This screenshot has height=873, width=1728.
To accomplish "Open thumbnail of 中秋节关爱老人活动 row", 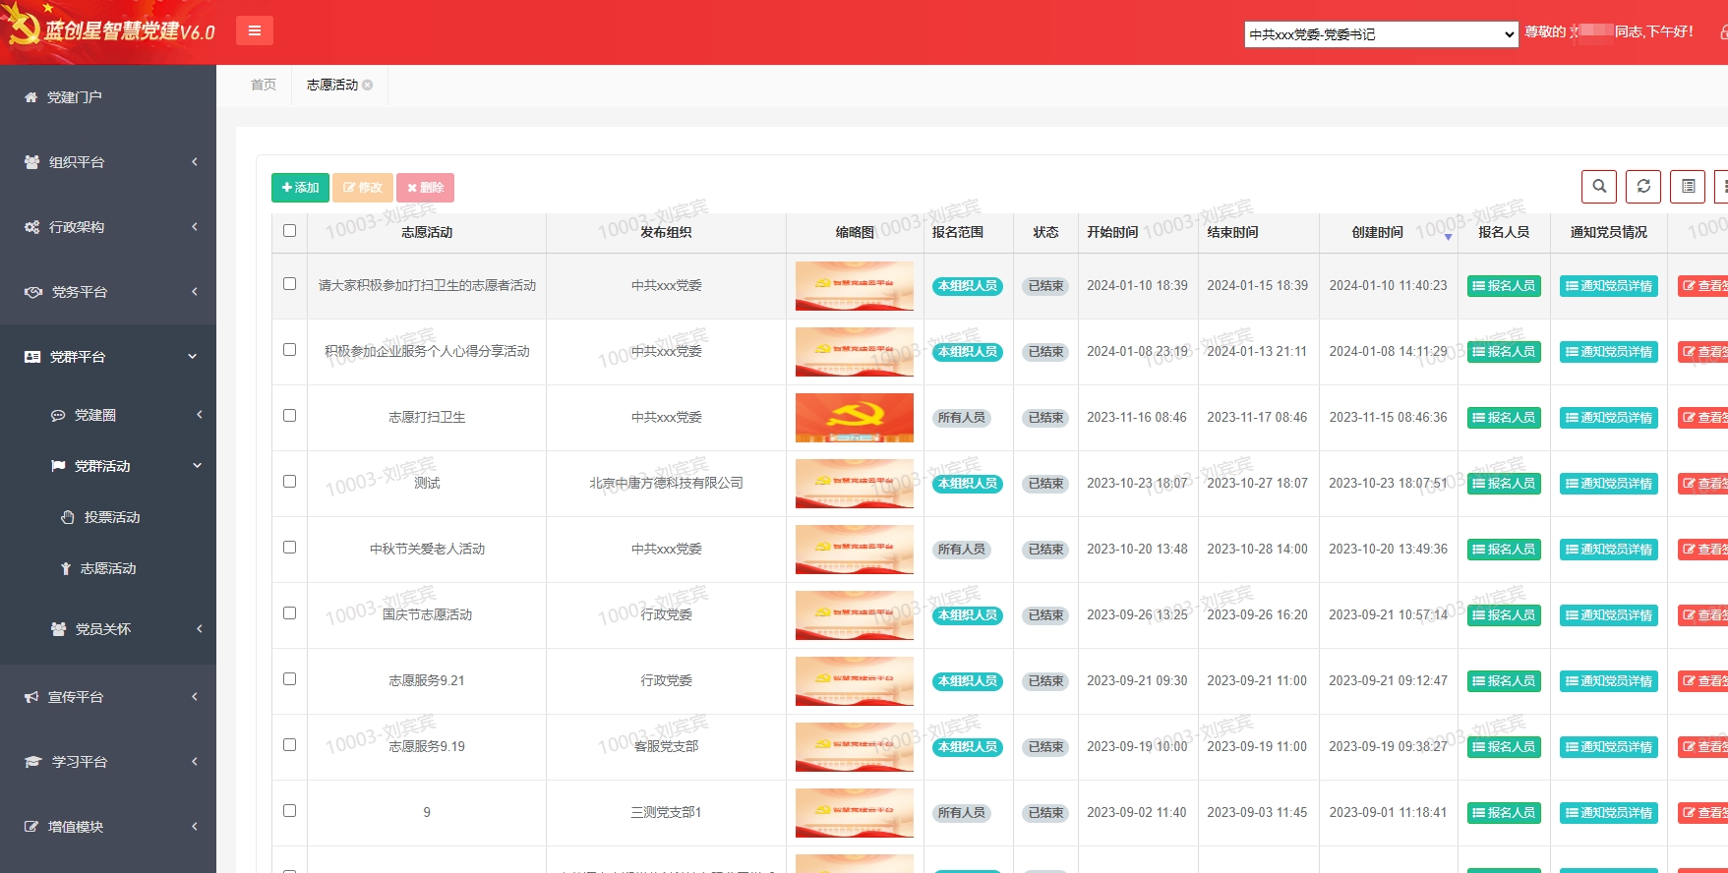I will pyautogui.click(x=855, y=550).
